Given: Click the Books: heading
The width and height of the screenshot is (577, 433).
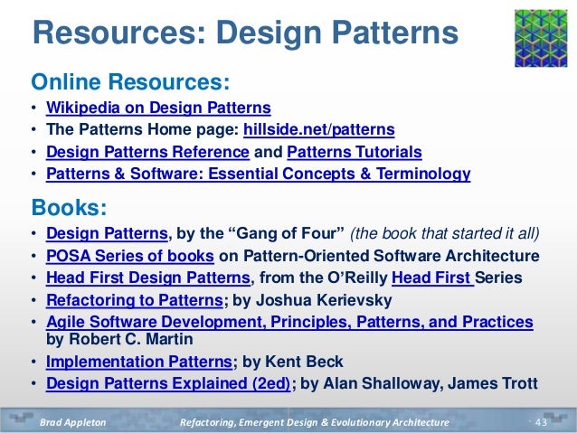Looking at the screenshot, I should [x=69, y=207].
